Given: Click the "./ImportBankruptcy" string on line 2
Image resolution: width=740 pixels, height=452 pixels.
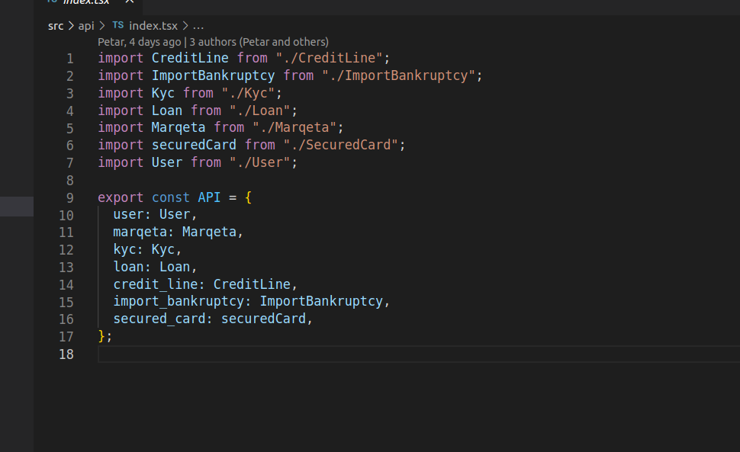Looking at the screenshot, I should click(398, 75).
